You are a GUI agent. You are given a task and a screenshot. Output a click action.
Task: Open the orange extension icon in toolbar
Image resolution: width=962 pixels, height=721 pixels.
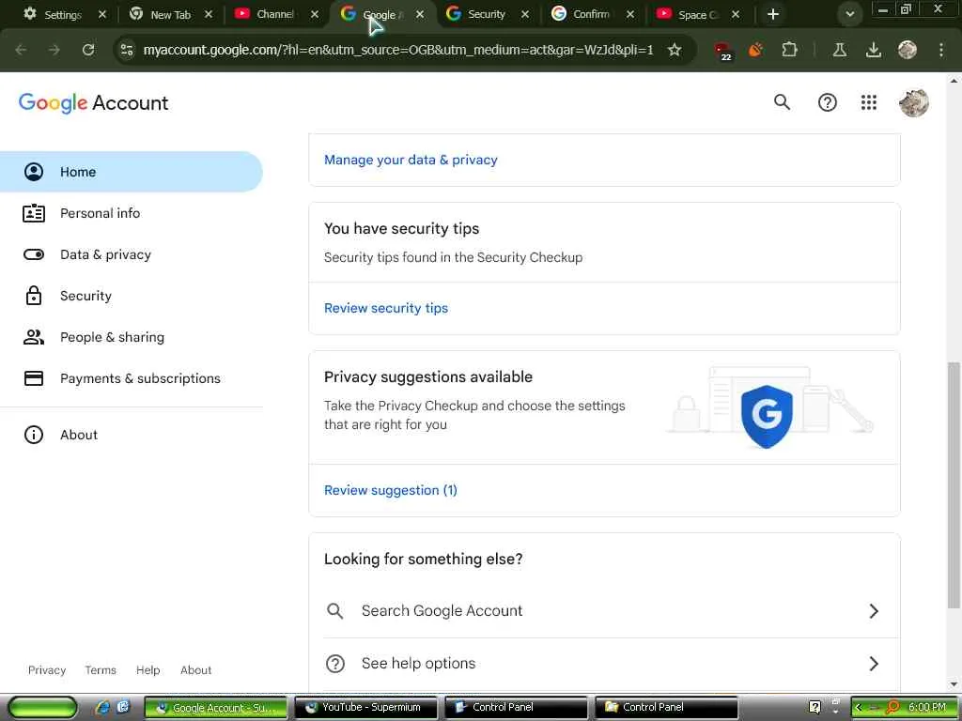click(x=756, y=50)
